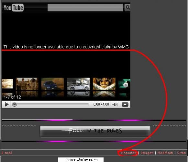The width and height of the screenshot is (188, 162).
Task: Click the 0:00 / 4:08 time display
Action: [101, 104]
